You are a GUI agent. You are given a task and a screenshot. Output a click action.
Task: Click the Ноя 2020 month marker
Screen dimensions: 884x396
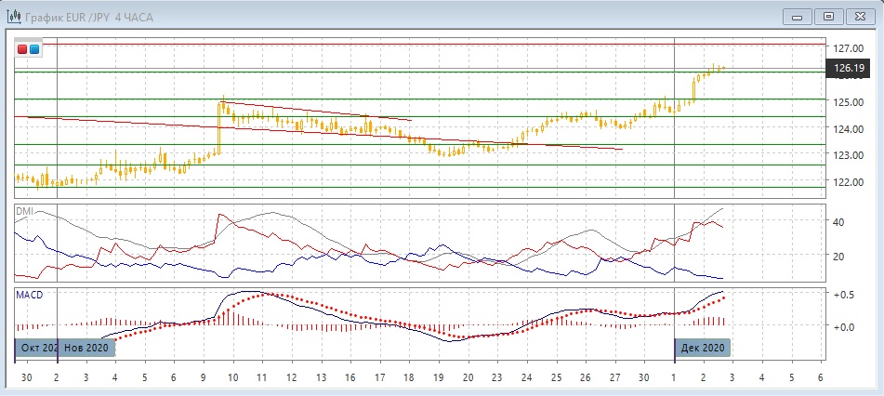(87, 347)
